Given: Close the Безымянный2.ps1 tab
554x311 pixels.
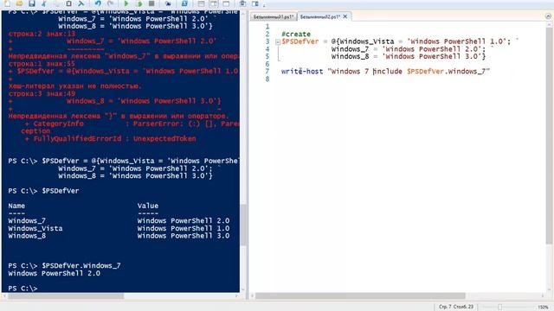Looking at the screenshot, I should tap(345, 16).
